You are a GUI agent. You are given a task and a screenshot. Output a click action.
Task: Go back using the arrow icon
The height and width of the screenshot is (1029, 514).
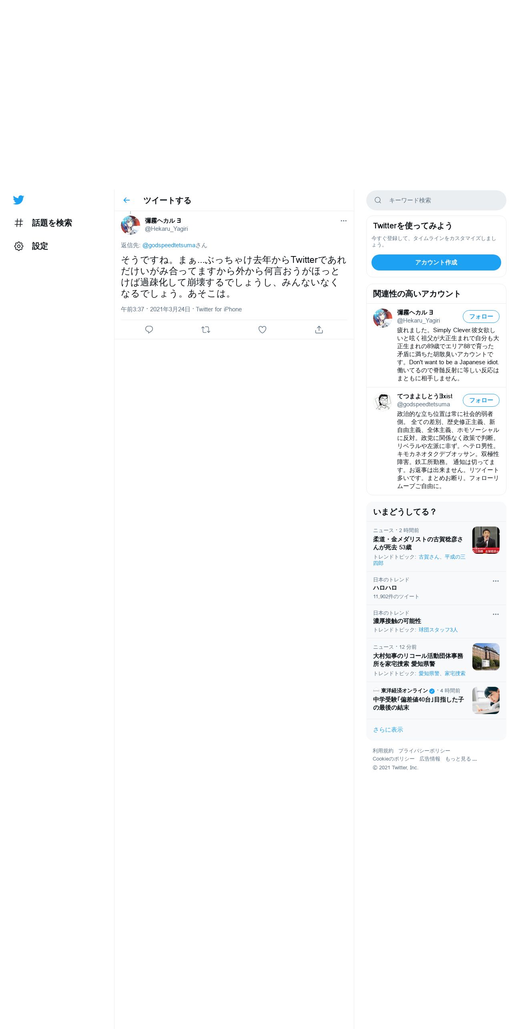126,200
